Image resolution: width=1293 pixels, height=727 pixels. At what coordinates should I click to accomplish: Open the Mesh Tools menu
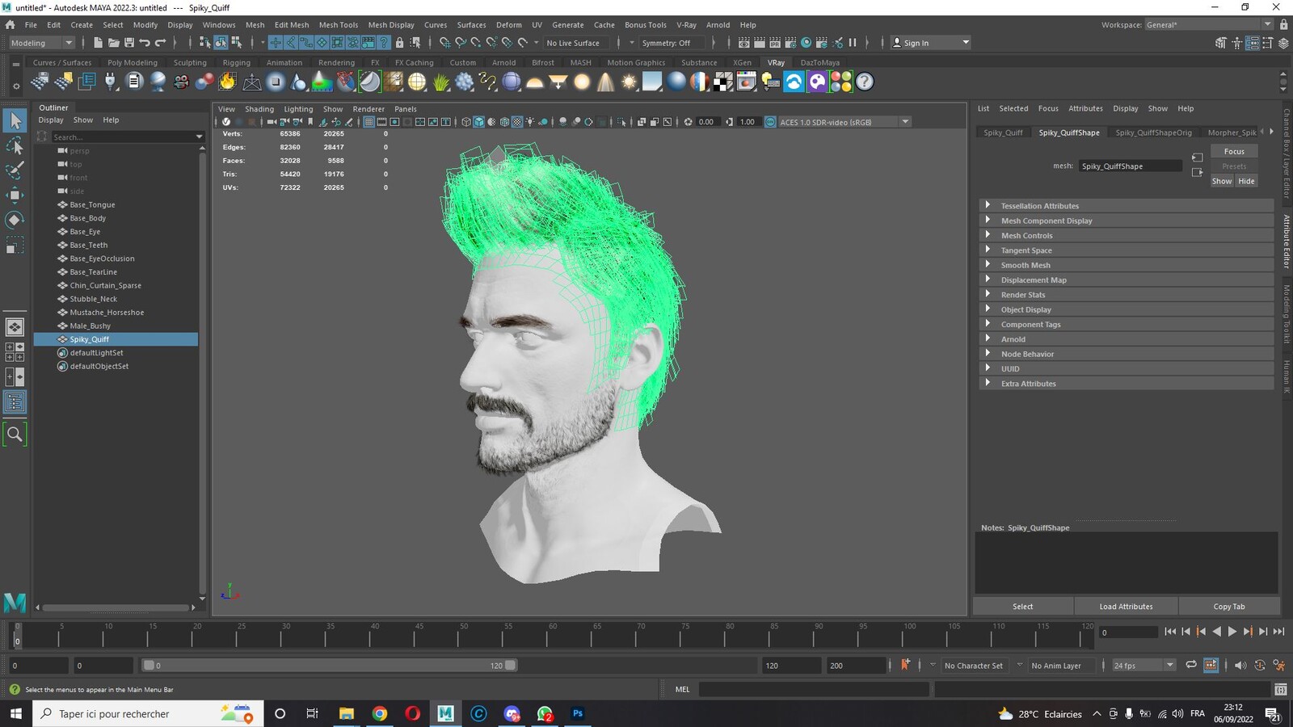tap(339, 25)
